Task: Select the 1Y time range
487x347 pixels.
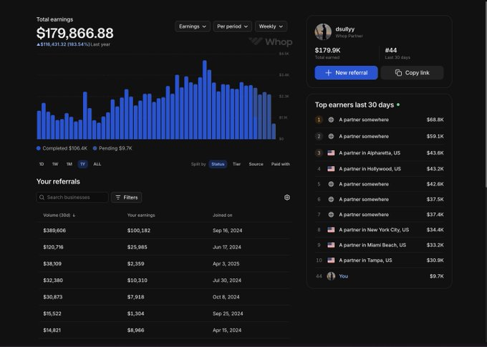Action: tap(82, 164)
